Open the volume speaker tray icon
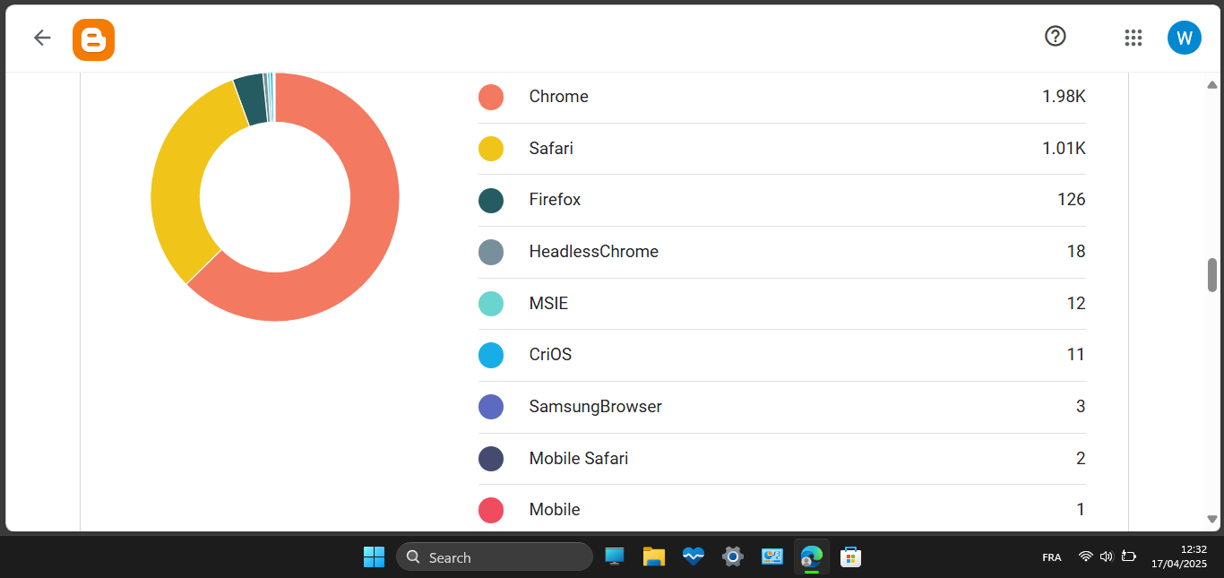 point(1107,556)
